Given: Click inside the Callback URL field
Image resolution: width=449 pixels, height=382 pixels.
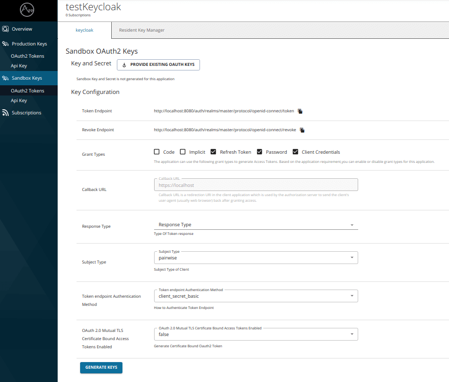Looking at the screenshot, I should pos(256,184).
